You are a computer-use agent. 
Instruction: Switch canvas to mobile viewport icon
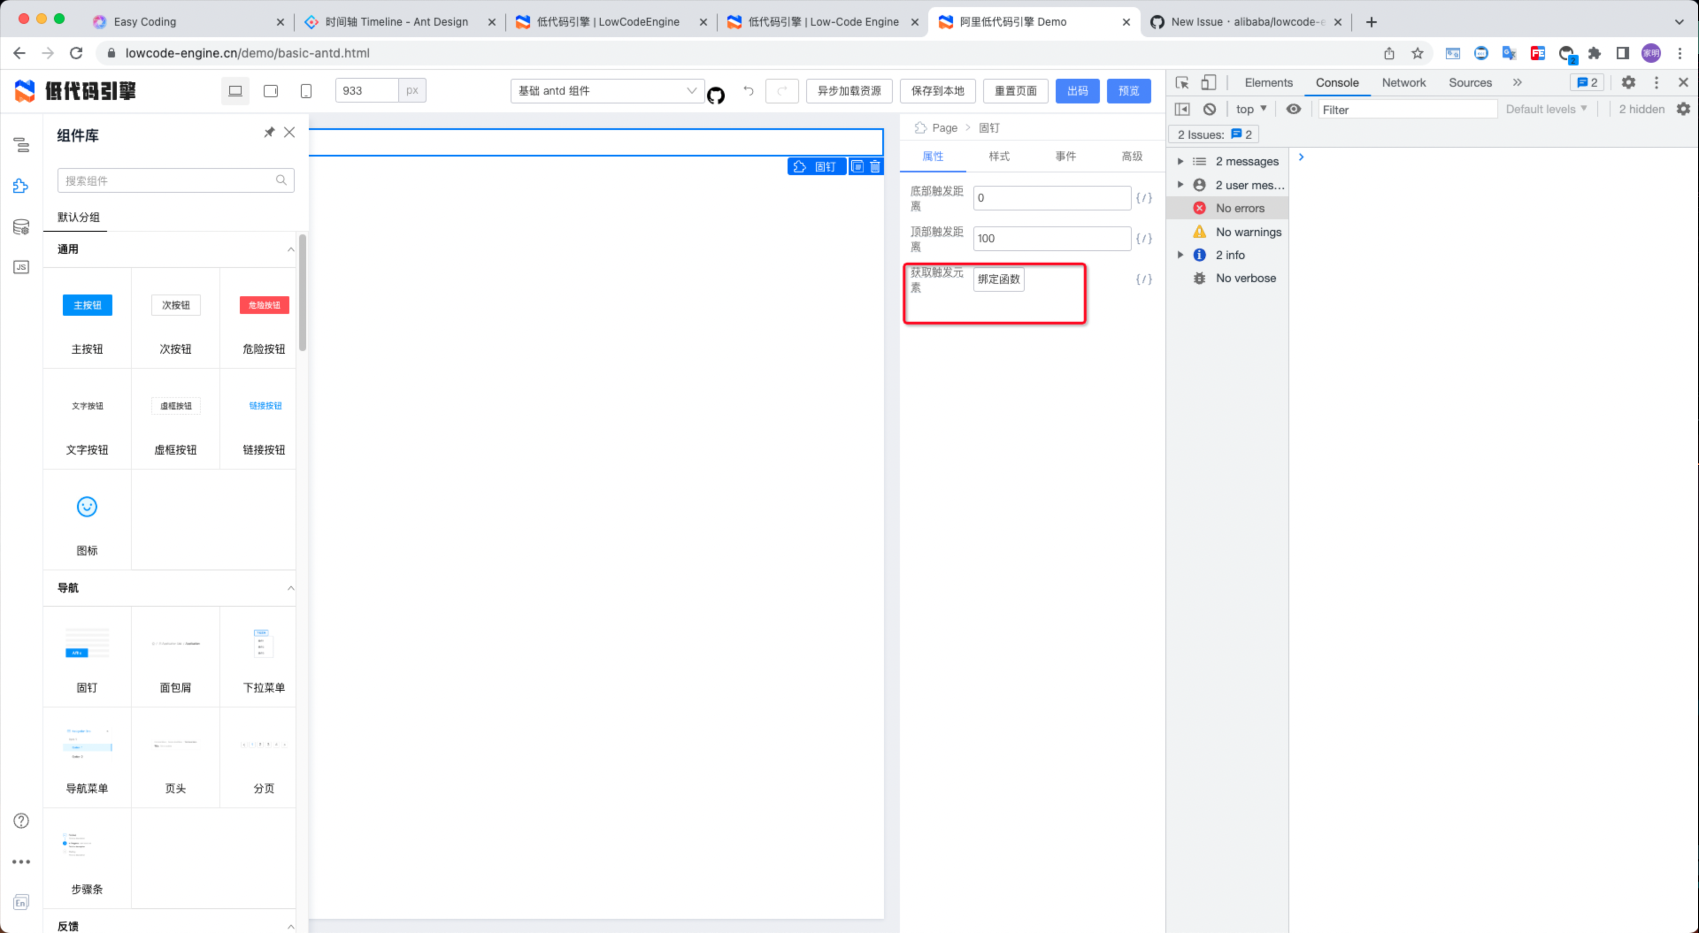pyautogui.click(x=306, y=91)
